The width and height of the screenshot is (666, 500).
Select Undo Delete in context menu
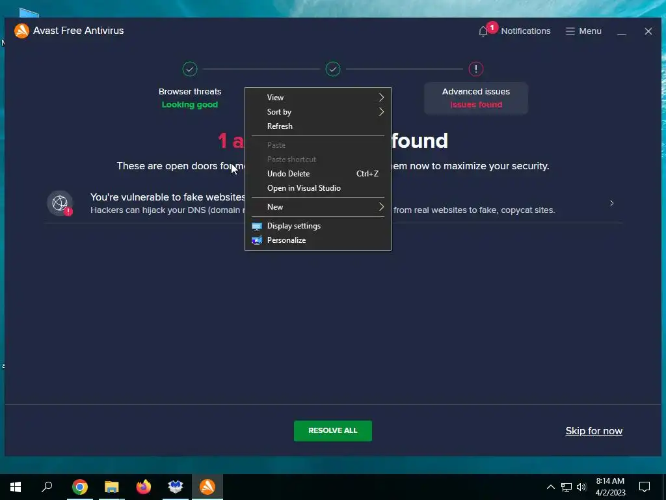coord(317,174)
